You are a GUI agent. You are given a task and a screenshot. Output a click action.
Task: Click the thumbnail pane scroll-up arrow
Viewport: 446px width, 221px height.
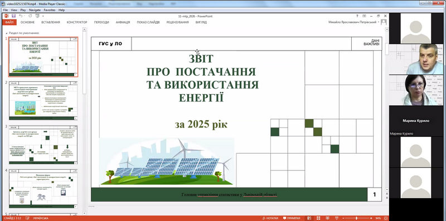(85, 30)
